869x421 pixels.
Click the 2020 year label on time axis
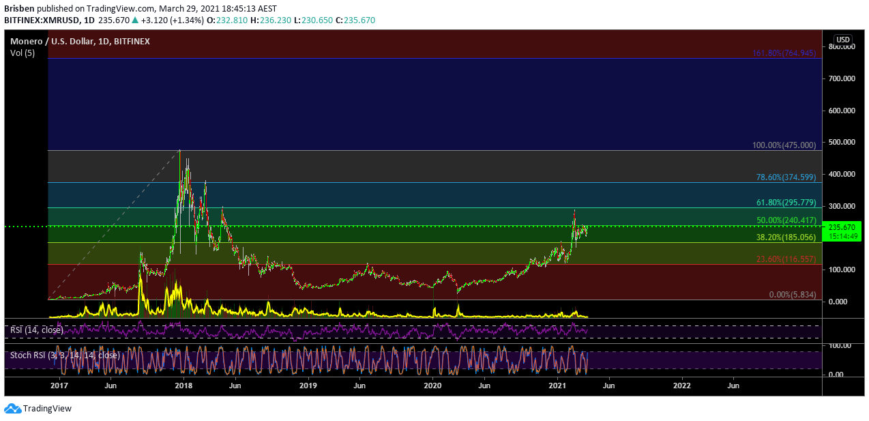tap(432, 386)
